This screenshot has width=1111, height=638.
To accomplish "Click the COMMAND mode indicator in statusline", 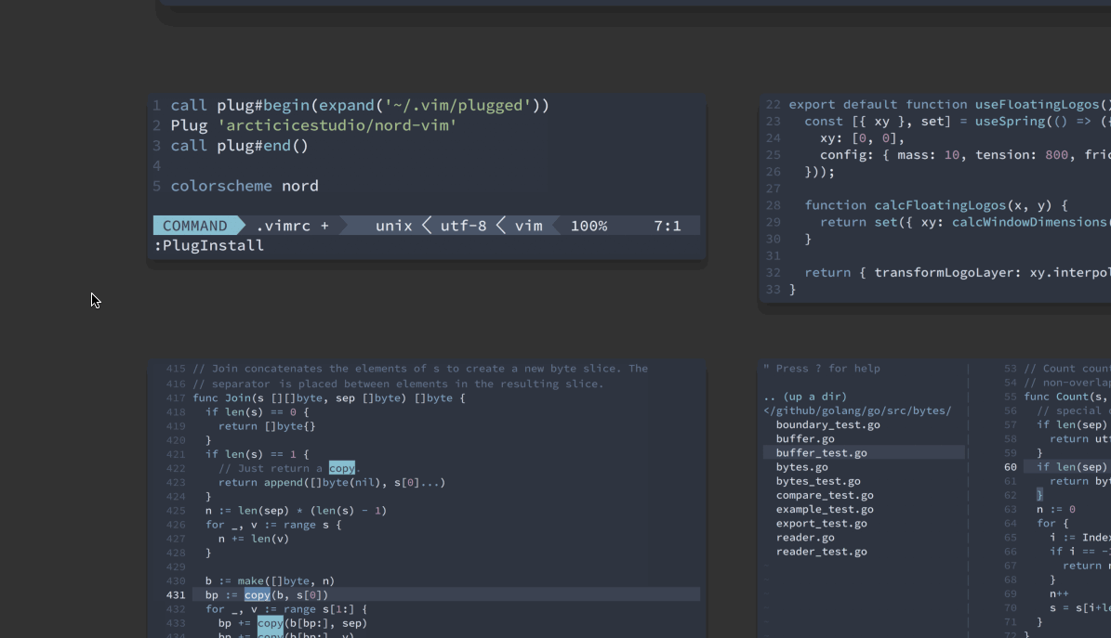I will click(195, 226).
